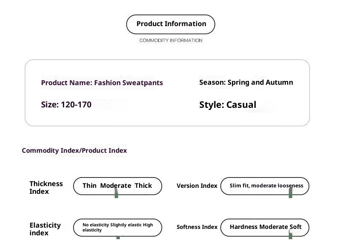Image resolution: width=338 pixels, height=252 pixels.
Task: Click the green marker on the softness scale
Action: coord(291,235)
